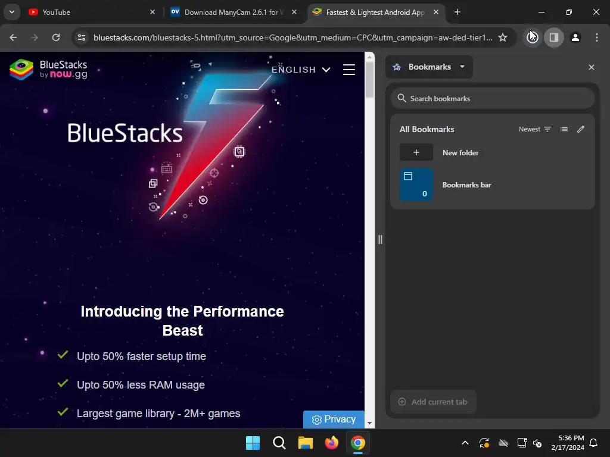Select the Fastest & Lightest Android App tab
610x457 pixels.
point(375,12)
